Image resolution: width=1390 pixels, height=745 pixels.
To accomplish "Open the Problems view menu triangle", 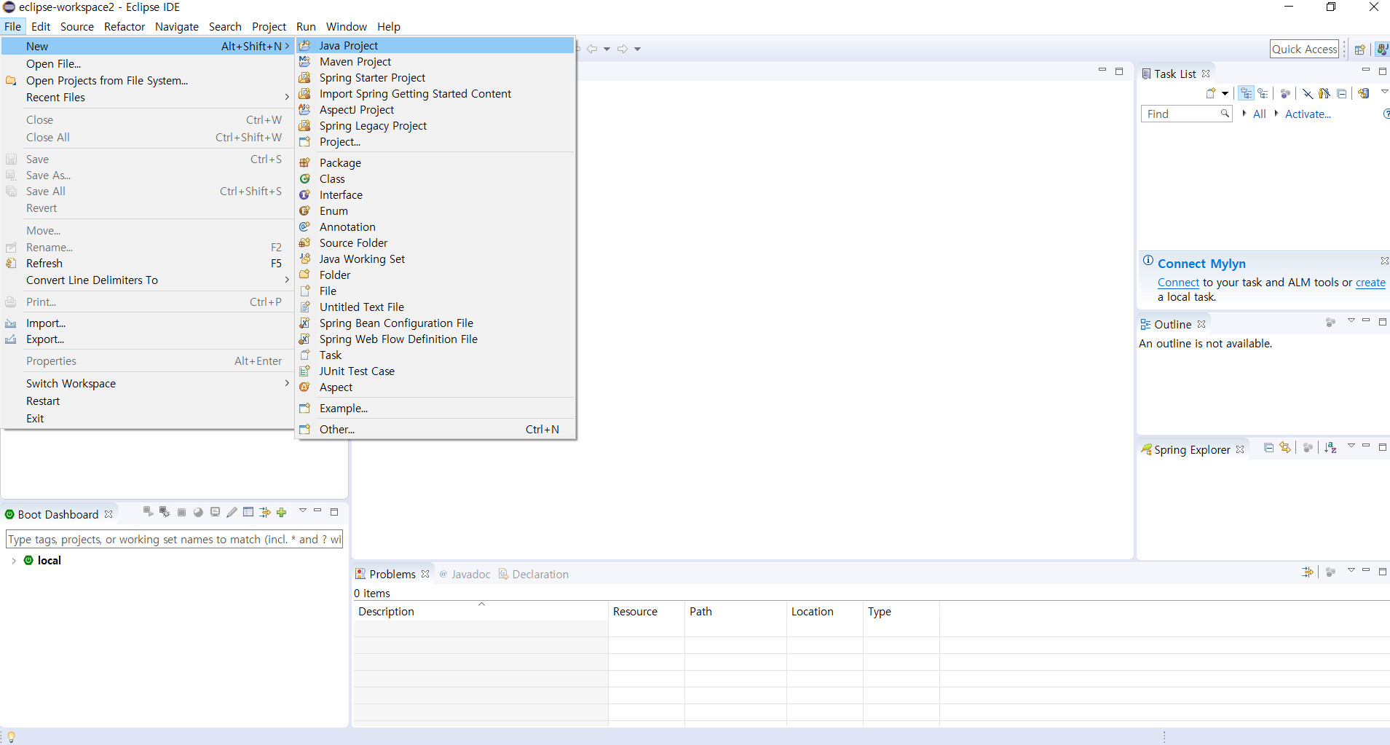I will (1351, 570).
